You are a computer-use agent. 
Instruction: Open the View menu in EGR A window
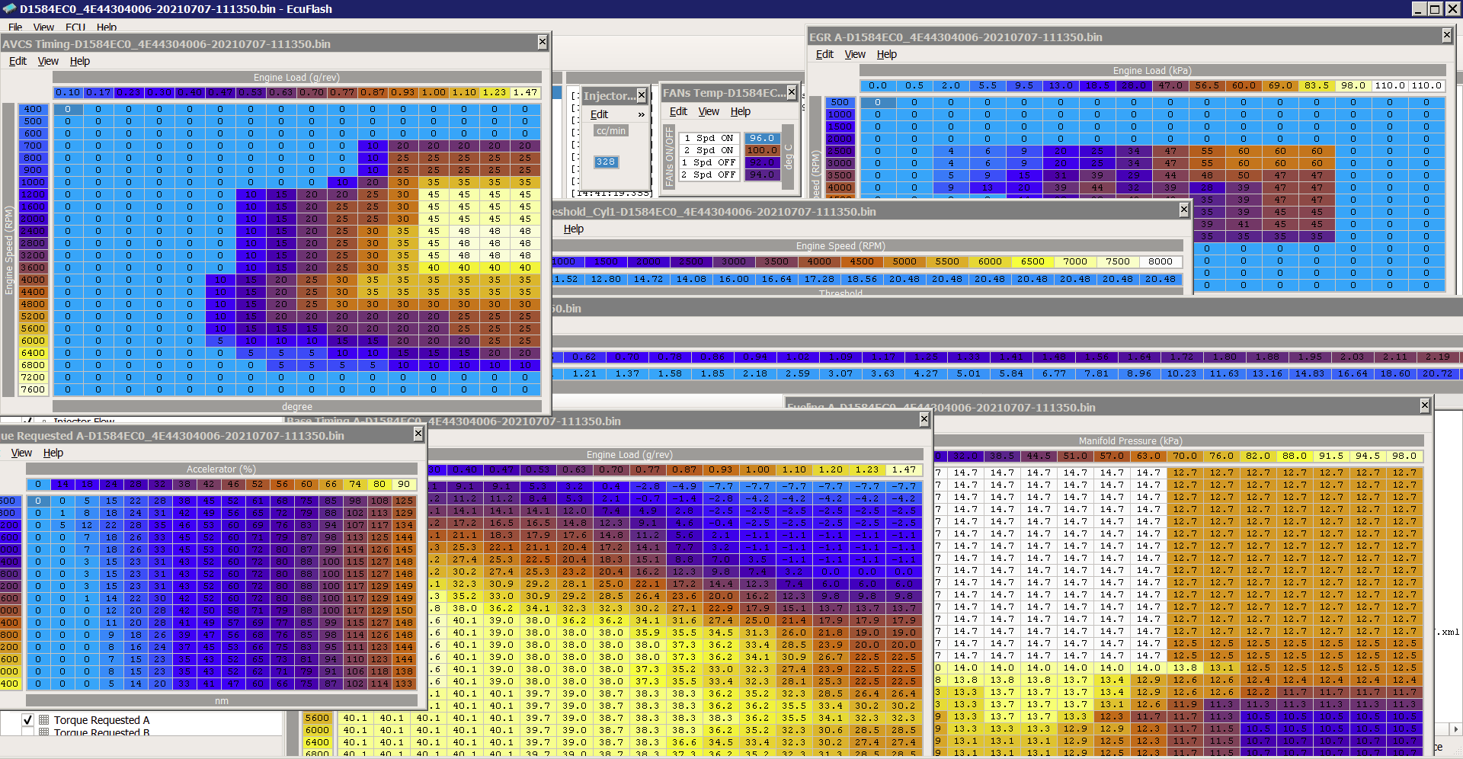point(855,54)
